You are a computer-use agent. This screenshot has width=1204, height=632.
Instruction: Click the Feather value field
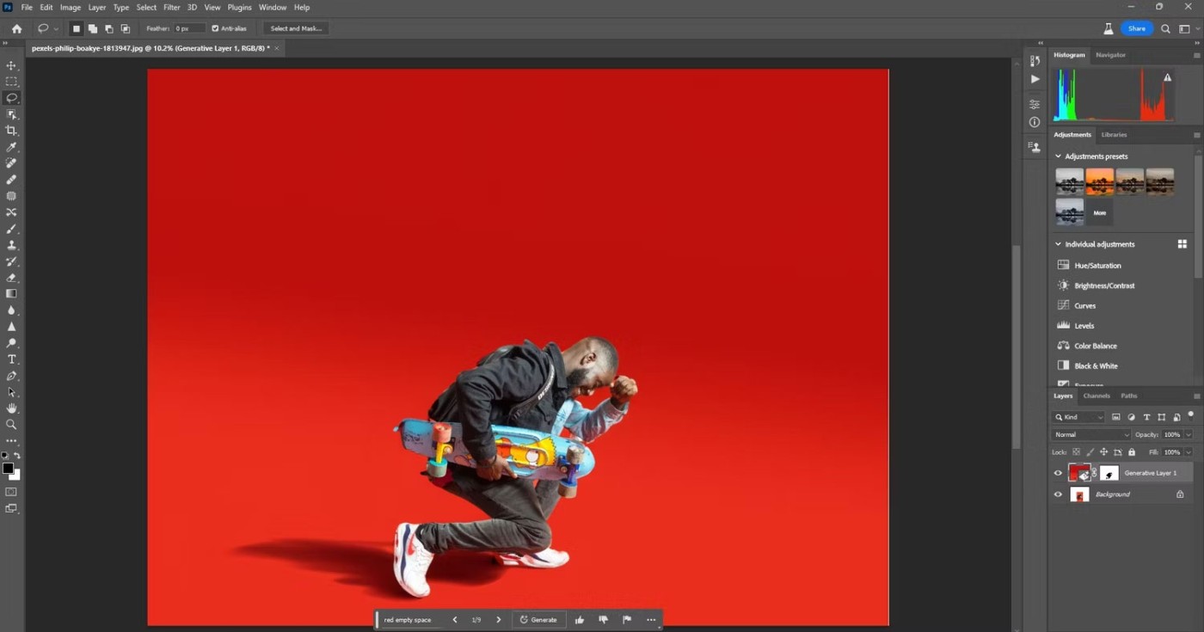[x=188, y=28]
